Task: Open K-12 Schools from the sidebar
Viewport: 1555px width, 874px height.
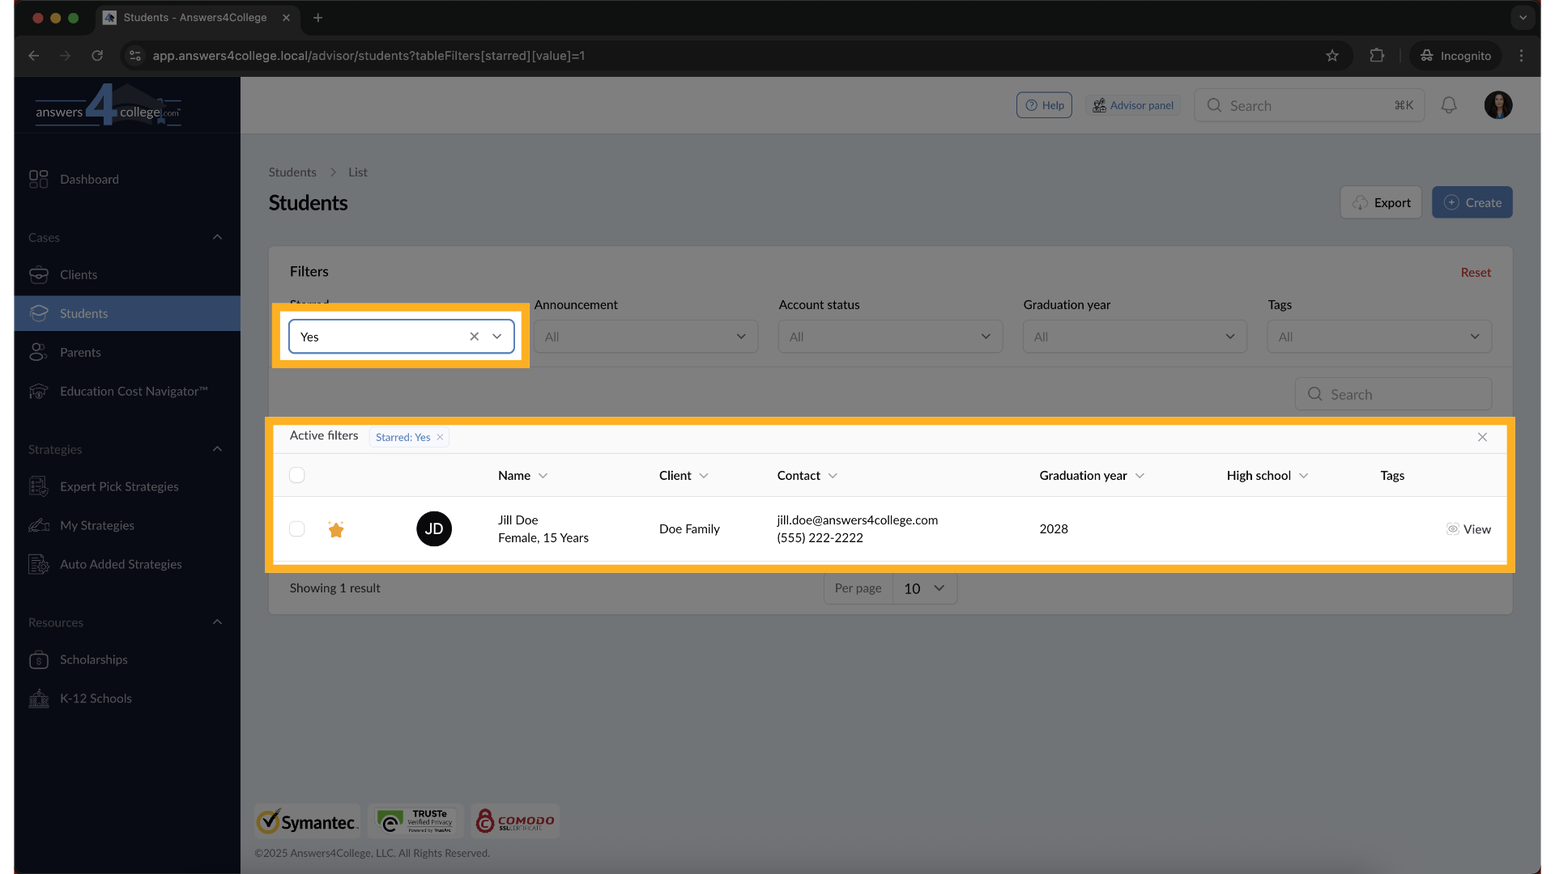Action: coord(96,698)
